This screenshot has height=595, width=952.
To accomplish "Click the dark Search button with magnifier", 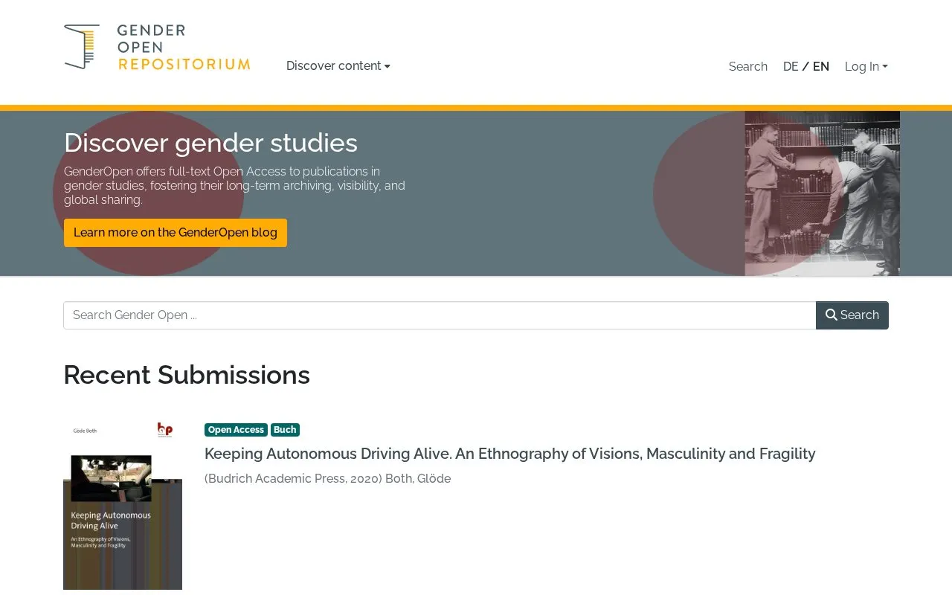I will pos(852,315).
